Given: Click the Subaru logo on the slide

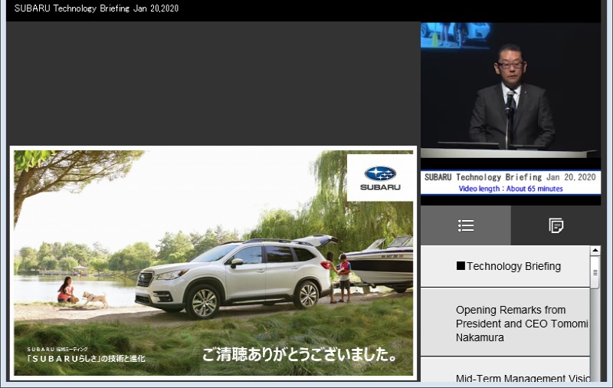Looking at the screenshot, I should (x=380, y=178).
